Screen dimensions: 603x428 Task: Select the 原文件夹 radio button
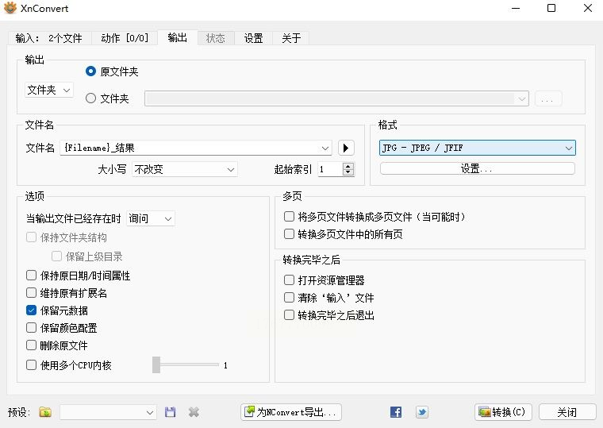click(x=90, y=71)
